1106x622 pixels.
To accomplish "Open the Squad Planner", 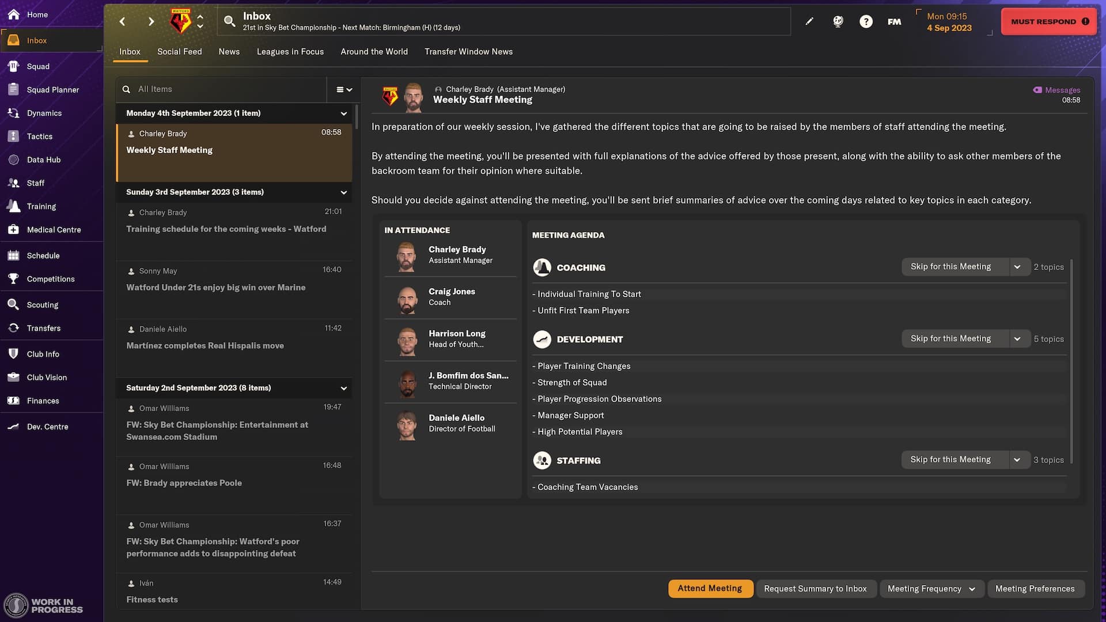I will (x=53, y=90).
